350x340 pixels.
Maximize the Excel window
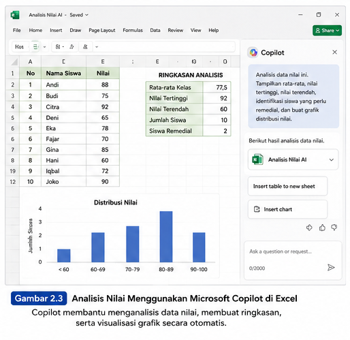click(319, 15)
